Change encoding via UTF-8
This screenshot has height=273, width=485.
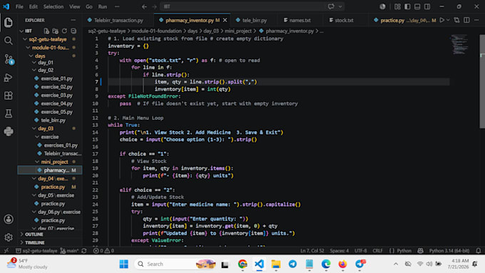(361, 251)
